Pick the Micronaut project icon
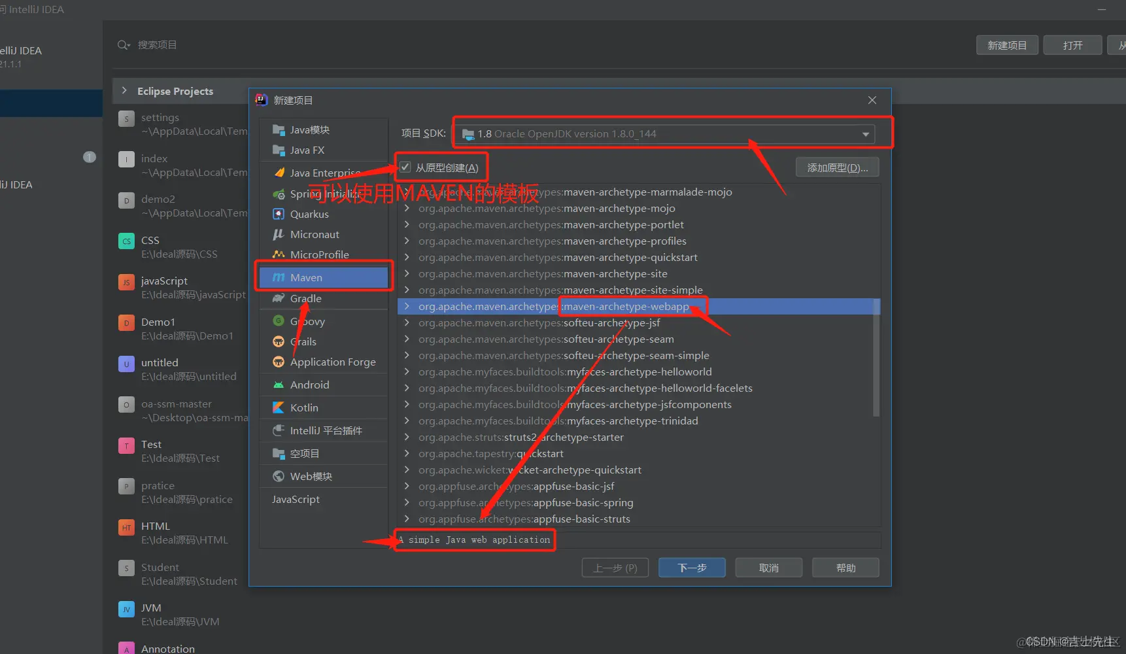This screenshot has height=654, width=1126. (279, 234)
